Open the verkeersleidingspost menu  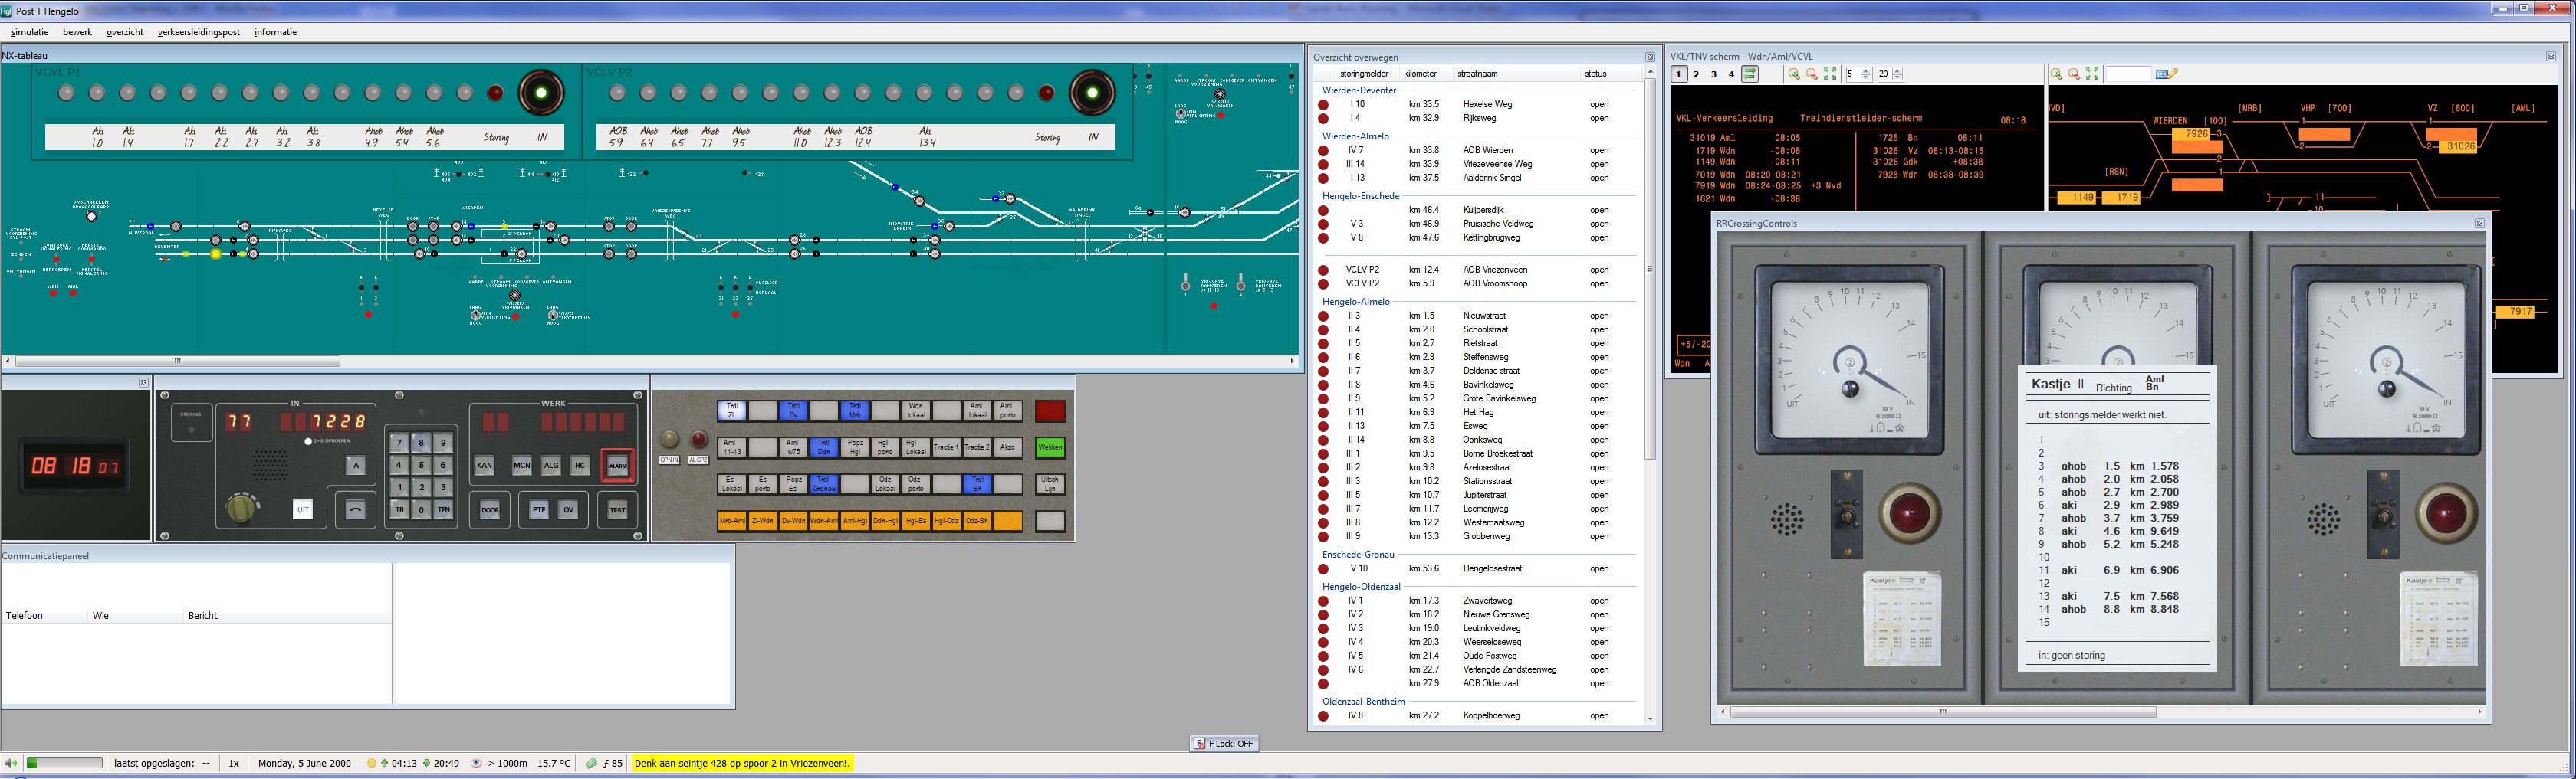[199, 32]
